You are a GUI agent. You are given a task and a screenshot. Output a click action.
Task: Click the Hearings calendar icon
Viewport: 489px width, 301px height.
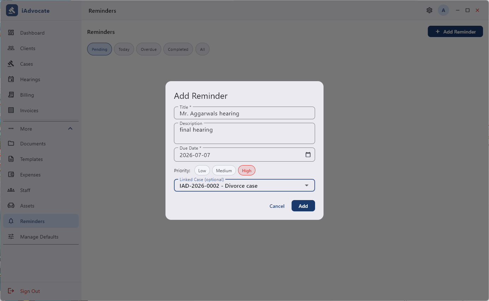point(11,79)
